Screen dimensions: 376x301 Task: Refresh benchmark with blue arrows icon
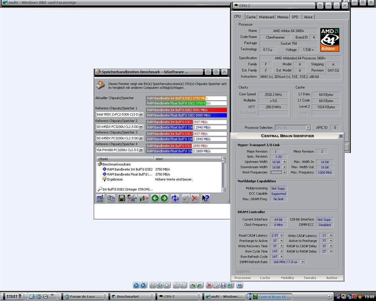point(175,198)
